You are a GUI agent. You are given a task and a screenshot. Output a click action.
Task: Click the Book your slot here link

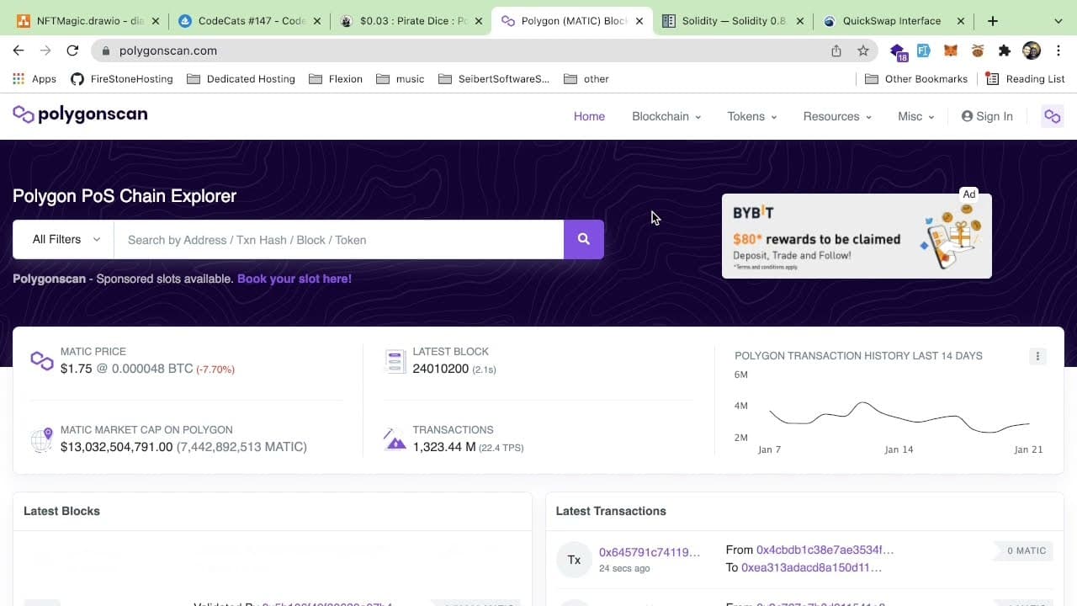(x=294, y=279)
